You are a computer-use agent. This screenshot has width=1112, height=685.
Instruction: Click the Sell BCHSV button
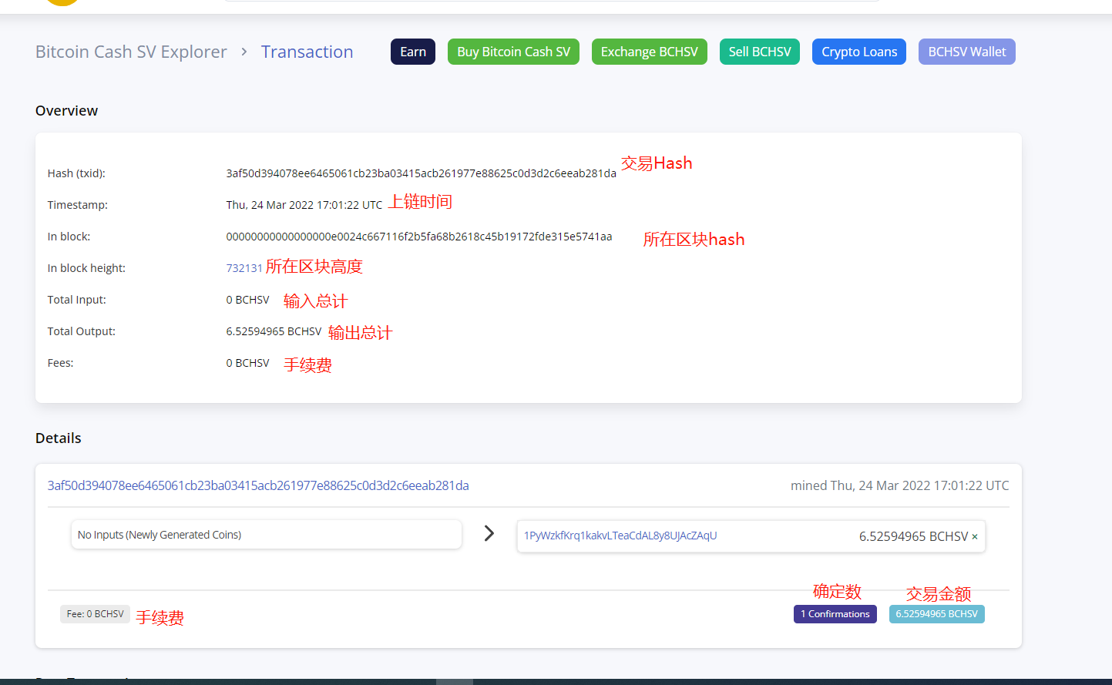760,52
